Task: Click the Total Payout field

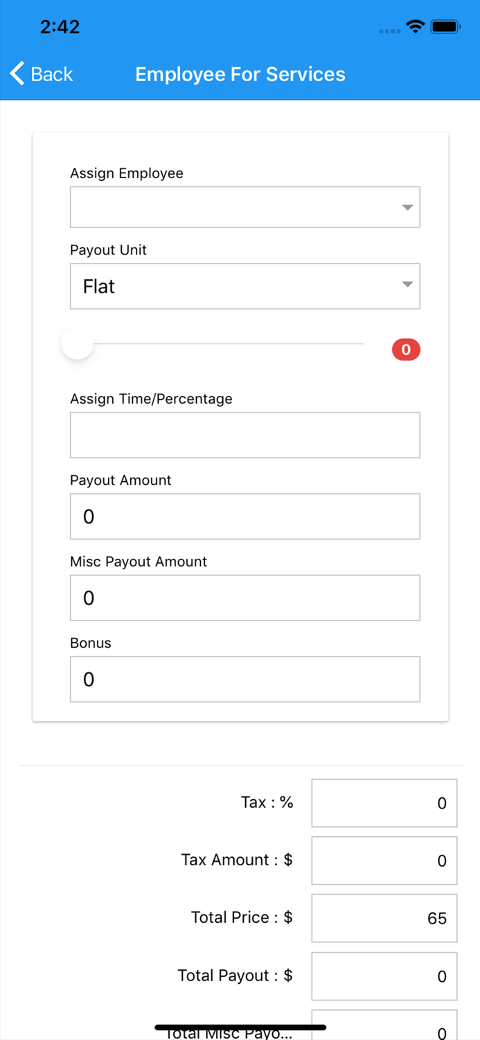Action: point(384,976)
